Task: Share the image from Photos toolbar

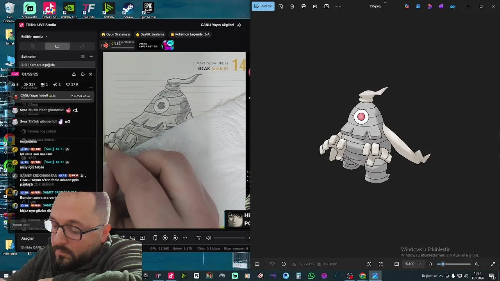Action: click(x=315, y=6)
